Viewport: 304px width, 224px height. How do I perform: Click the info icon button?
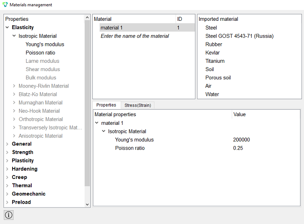pyautogui.click(x=9, y=215)
